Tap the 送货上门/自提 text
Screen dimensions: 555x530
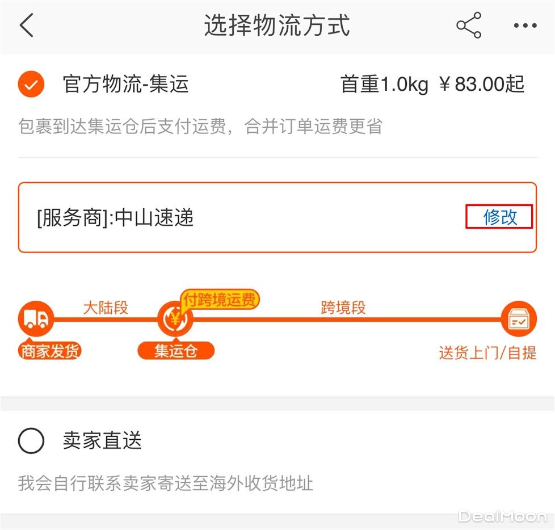pyautogui.click(x=487, y=353)
